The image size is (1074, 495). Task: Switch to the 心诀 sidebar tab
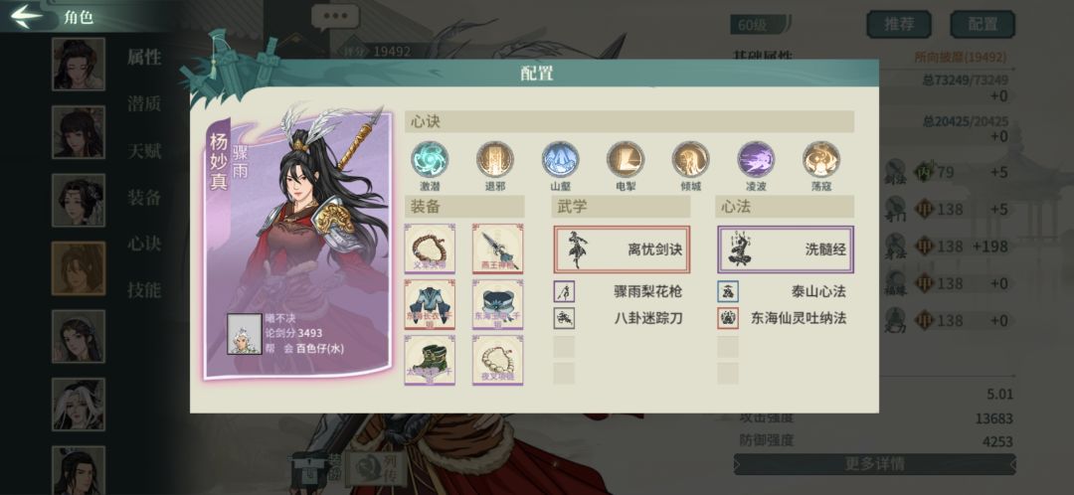coord(144,244)
